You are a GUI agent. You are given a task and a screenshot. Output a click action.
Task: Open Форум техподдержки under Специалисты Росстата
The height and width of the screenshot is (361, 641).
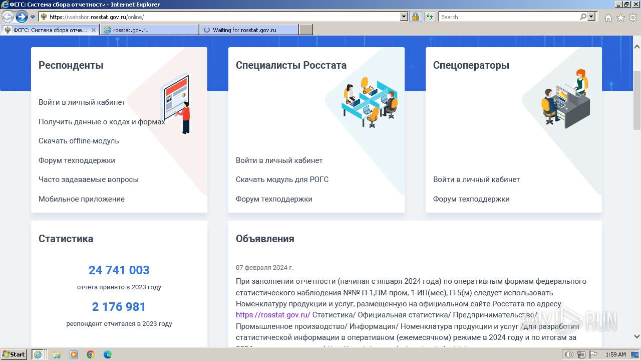click(x=274, y=199)
